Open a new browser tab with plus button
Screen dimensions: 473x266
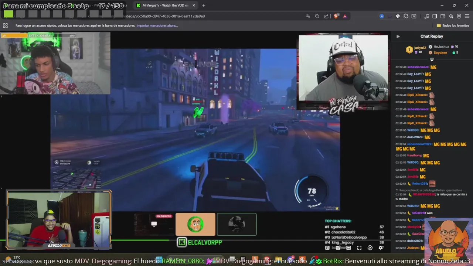click(x=204, y=5)
